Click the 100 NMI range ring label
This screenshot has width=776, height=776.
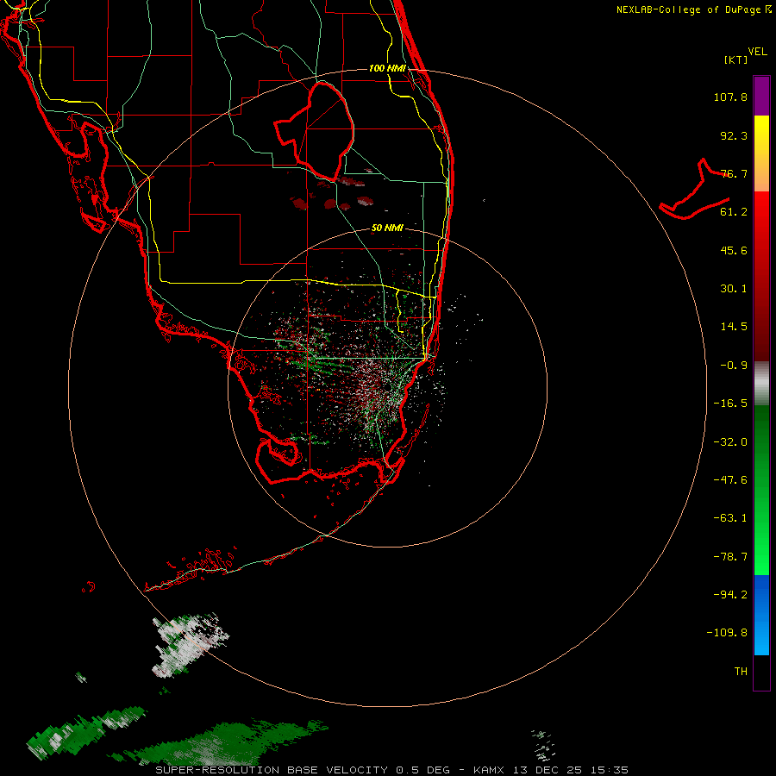(387, 68)
